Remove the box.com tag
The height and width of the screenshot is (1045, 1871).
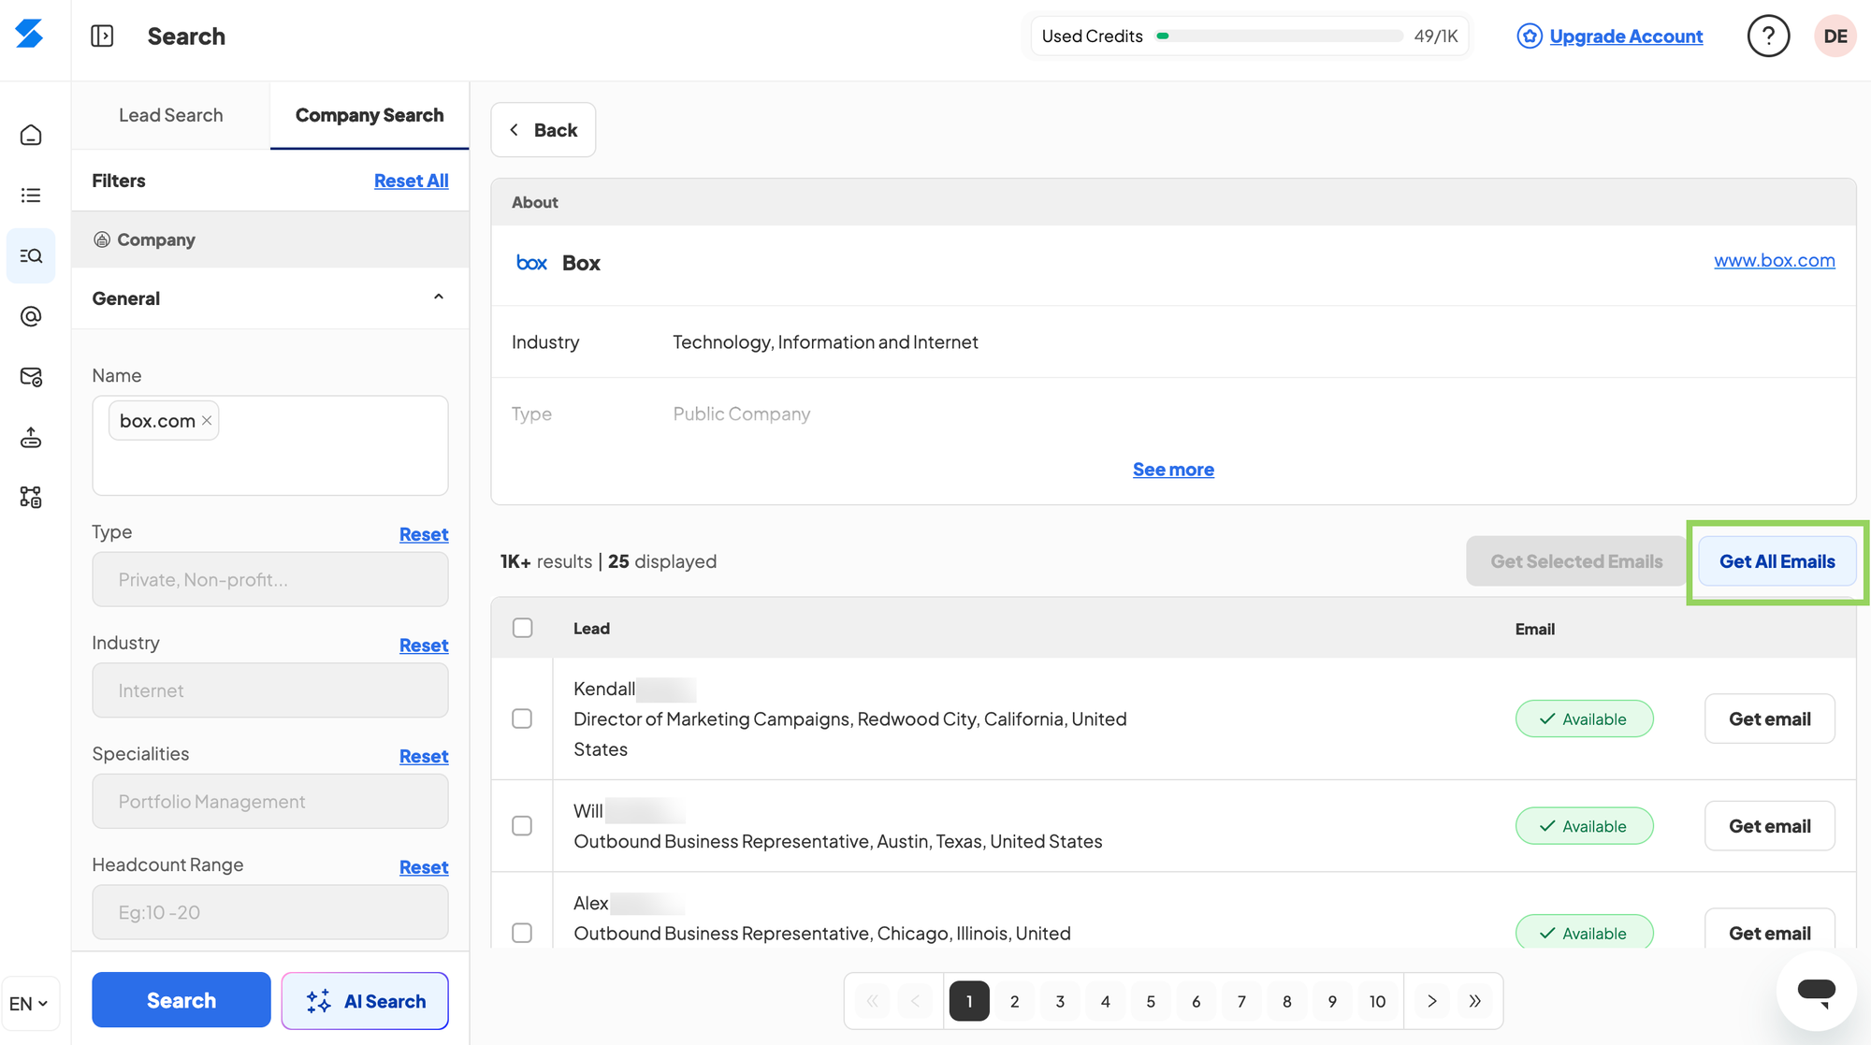[207, 421]
